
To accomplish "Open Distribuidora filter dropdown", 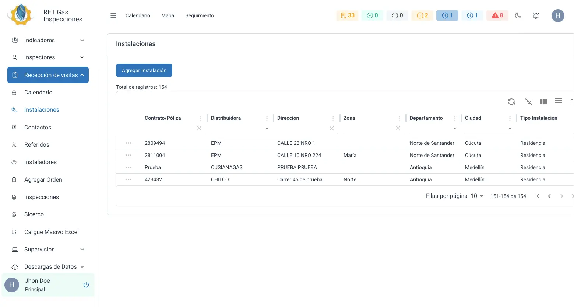I will click(x=267, y=129).
